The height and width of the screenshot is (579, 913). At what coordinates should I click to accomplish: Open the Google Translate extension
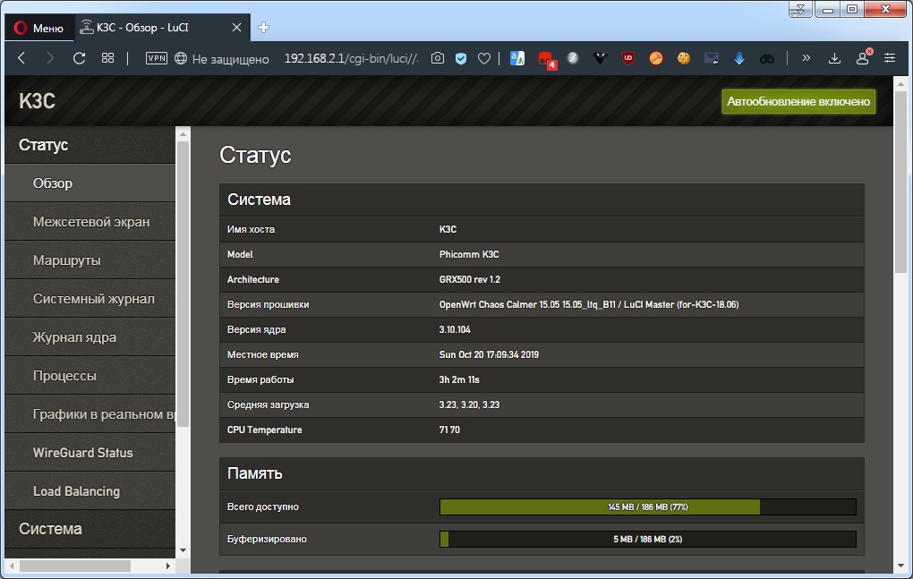[x=516, y=57]
